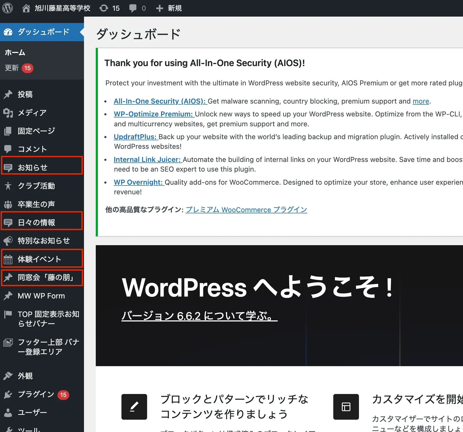Viewport: 463px width, 432px height.
Task: Click 新規 in the admin bar
Action: point(175,8)
